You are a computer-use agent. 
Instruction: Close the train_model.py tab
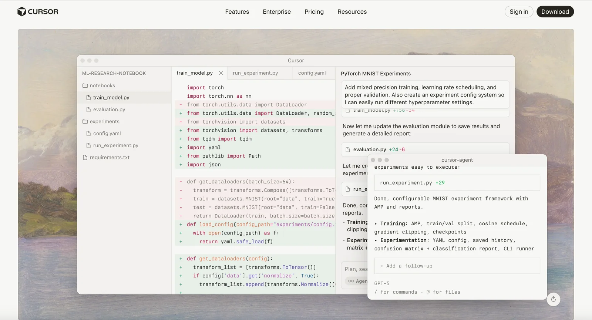[x=221, y=73]
